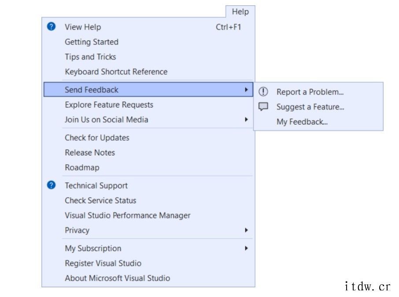Expand the Join Us on Social Media arrow

[246, 120]
